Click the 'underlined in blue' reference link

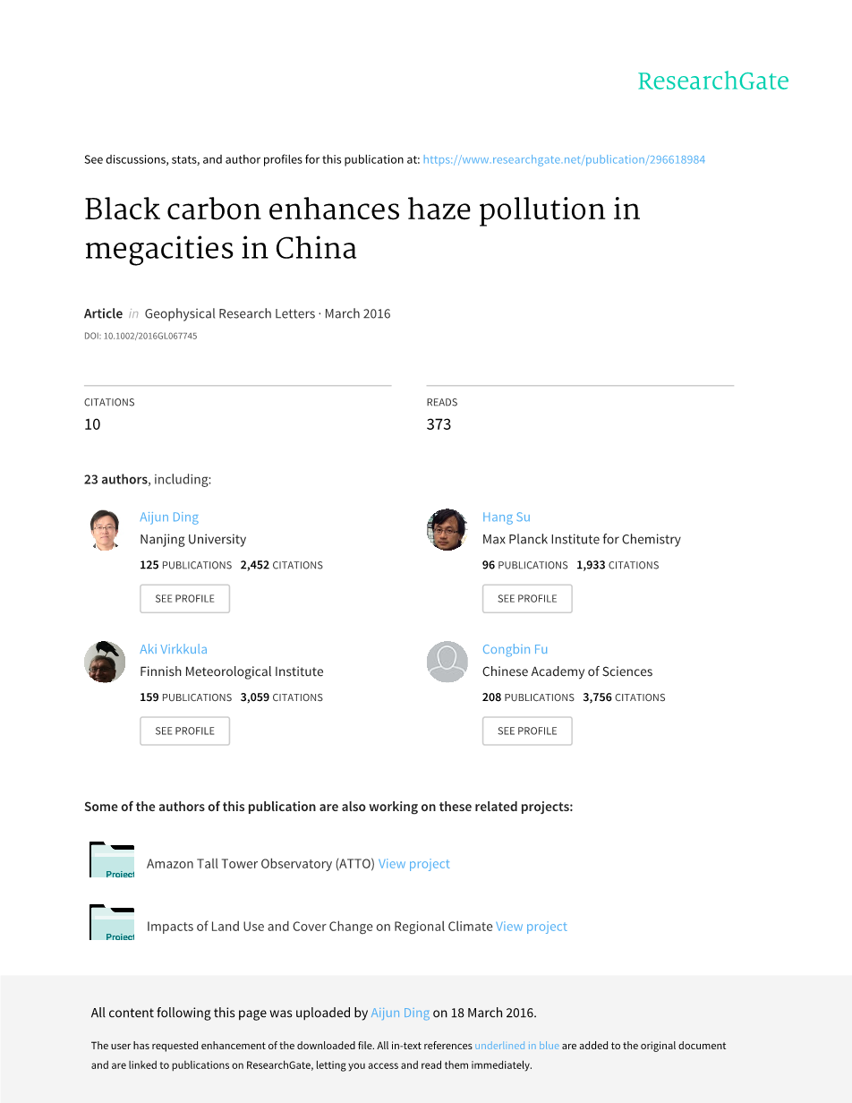click(x=516, y=1046)
